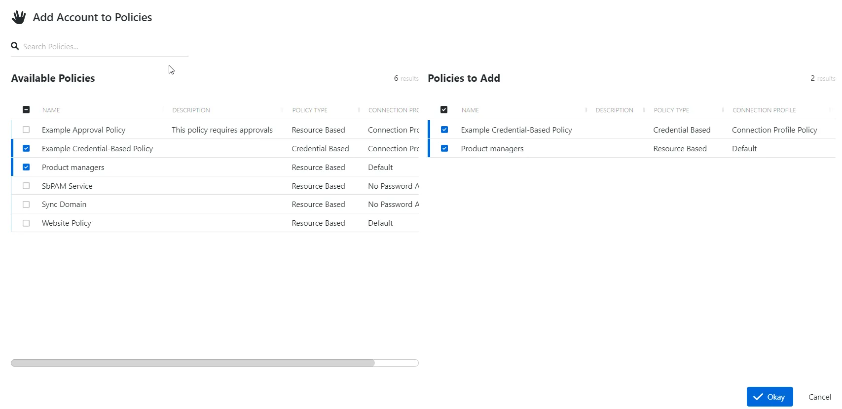Click the Name column resize handle in Available Policies
The image size is (842, 409).
click(162, 110)
